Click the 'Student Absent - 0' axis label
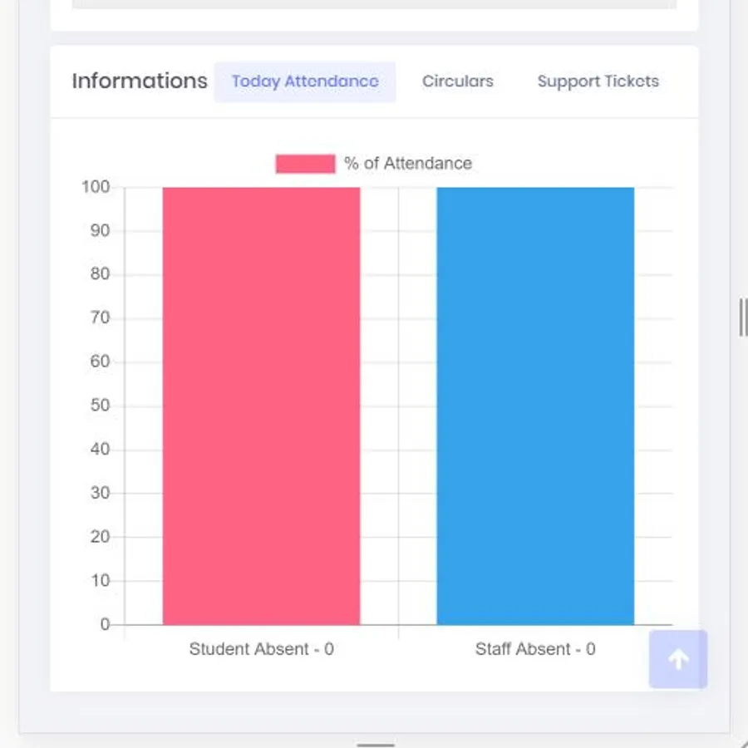 click(261, 649)
